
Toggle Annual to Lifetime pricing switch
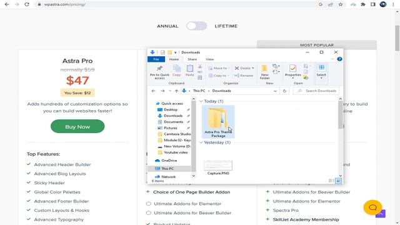(x=196, y=26)
